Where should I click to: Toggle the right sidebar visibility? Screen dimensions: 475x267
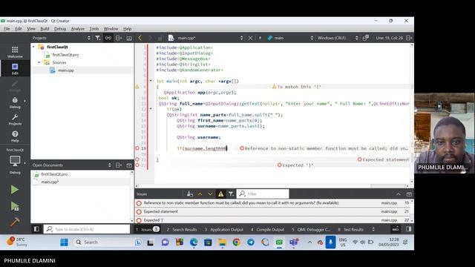[x=409, y=229]
